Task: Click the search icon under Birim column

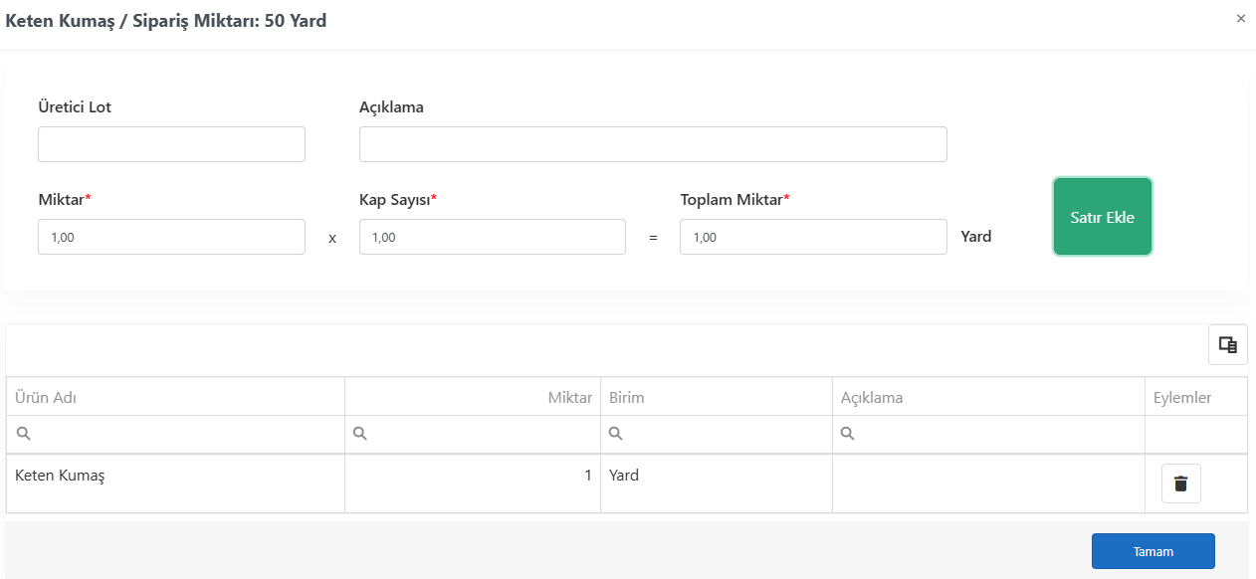Action: (616, 434)
